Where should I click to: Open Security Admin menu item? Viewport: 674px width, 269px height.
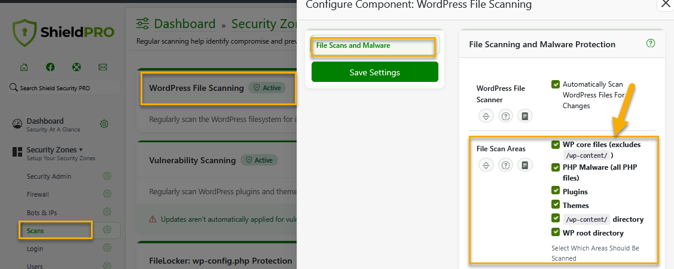click(x=49, y=176)
